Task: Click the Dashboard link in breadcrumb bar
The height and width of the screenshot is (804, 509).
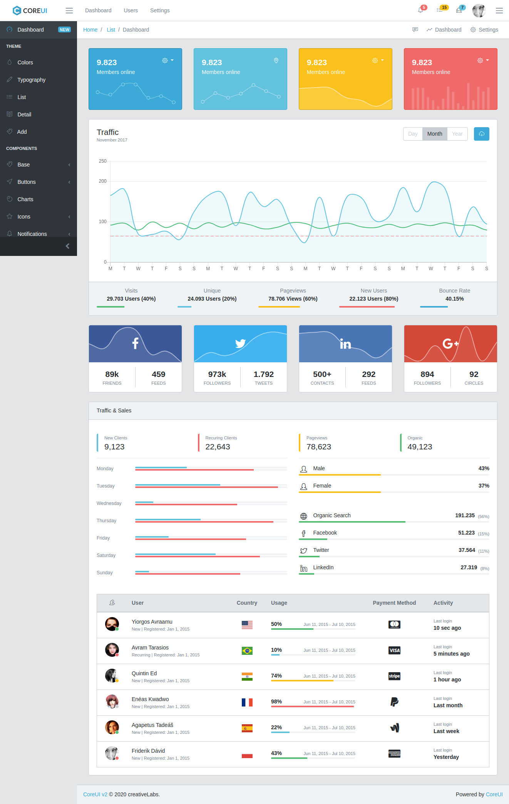Action: coord(444,30)
